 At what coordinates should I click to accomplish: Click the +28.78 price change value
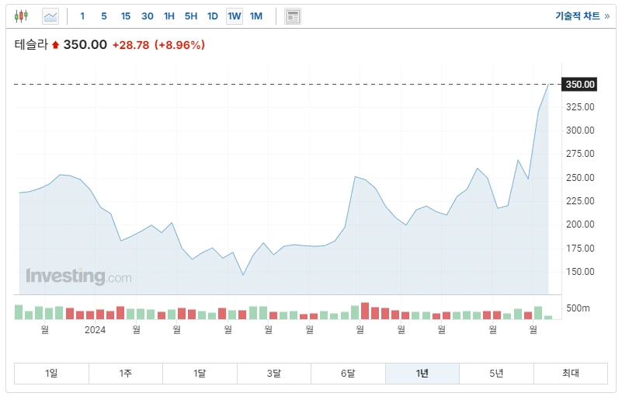pos(131,45)
